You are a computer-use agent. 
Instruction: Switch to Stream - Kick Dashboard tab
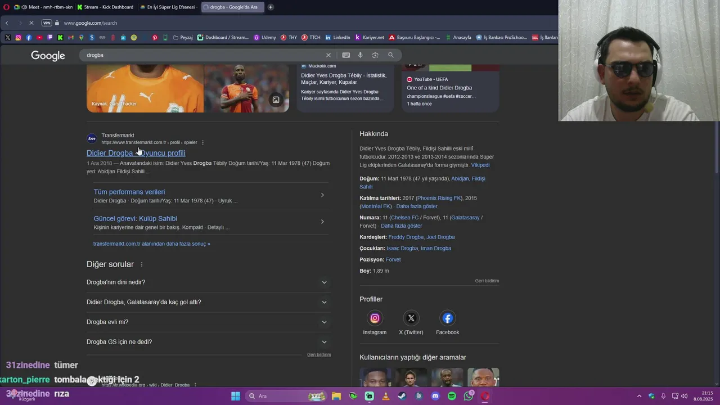click(x=106, y=7)
